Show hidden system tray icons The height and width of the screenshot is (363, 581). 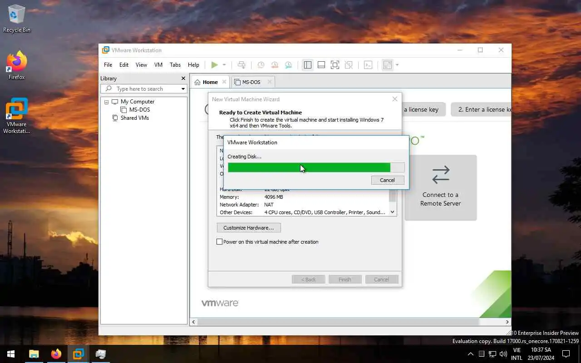point(471,354)
